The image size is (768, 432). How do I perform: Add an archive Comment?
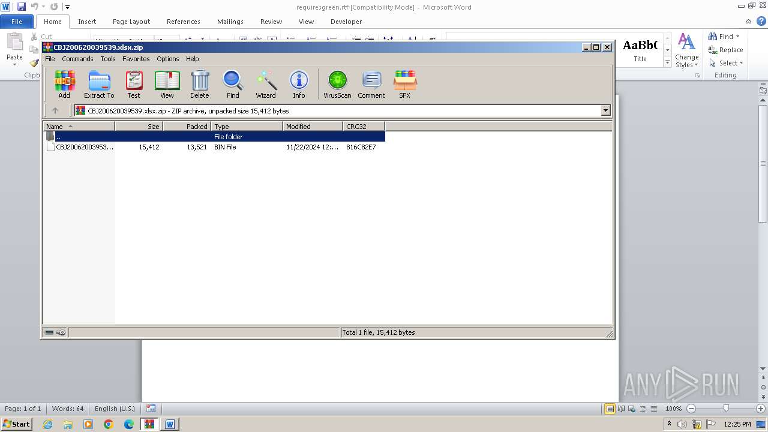coord(371,85)
